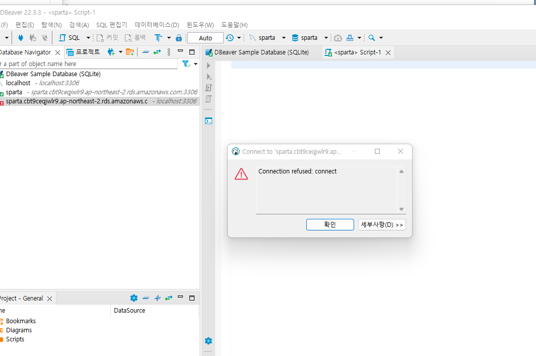Image resolution: width=536 pixels, height=356 pixels.
Task: Open the 검색(A) menu
Action: click(x=79, y=25)
